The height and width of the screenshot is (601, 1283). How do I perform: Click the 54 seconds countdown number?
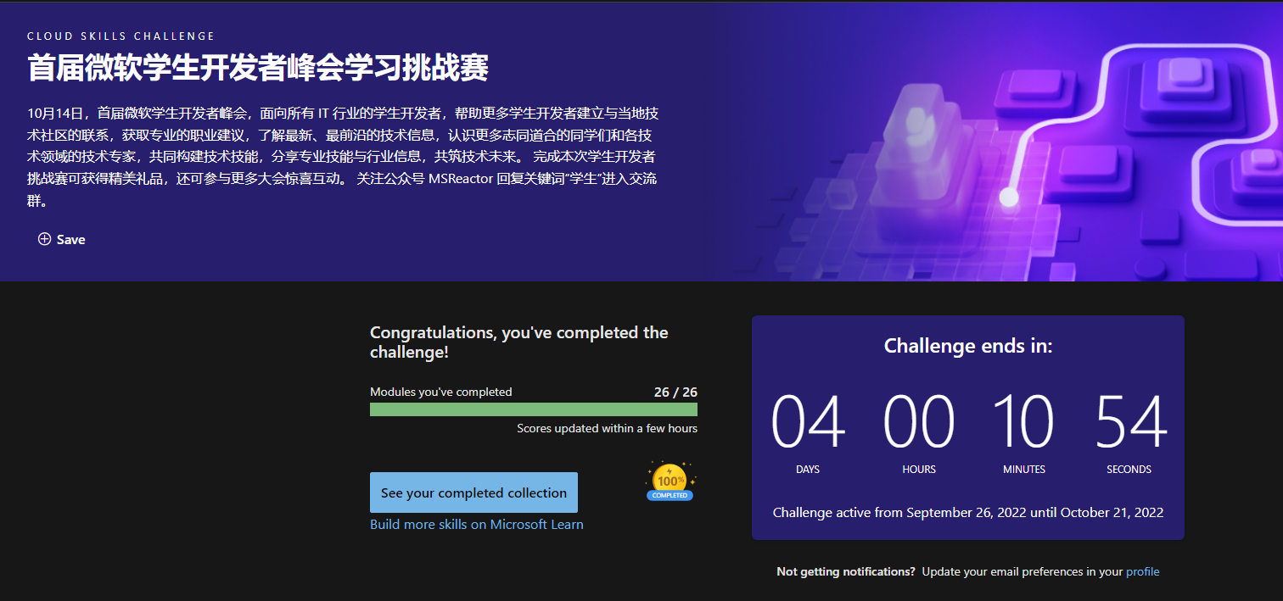click(x=1129, y=422)
